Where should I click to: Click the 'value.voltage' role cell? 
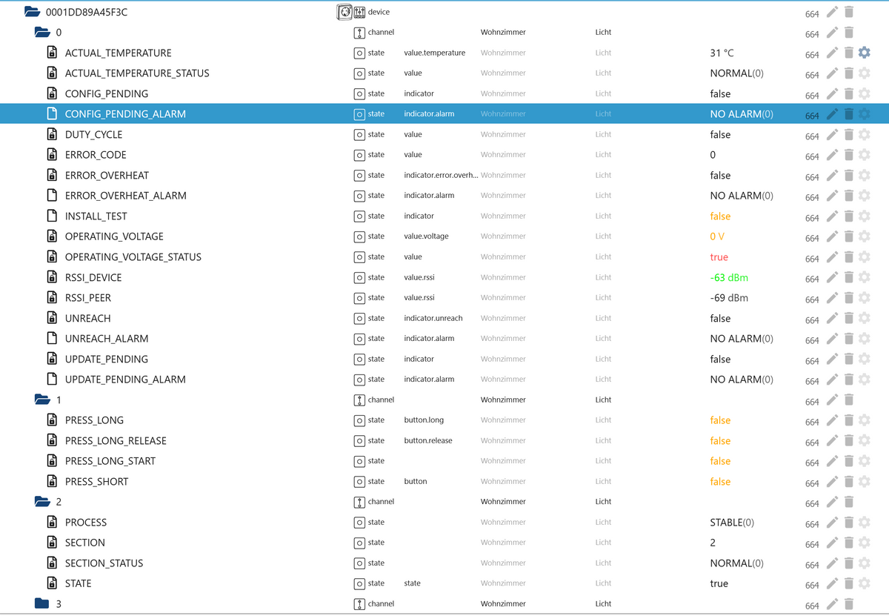(x=426, y=236)
